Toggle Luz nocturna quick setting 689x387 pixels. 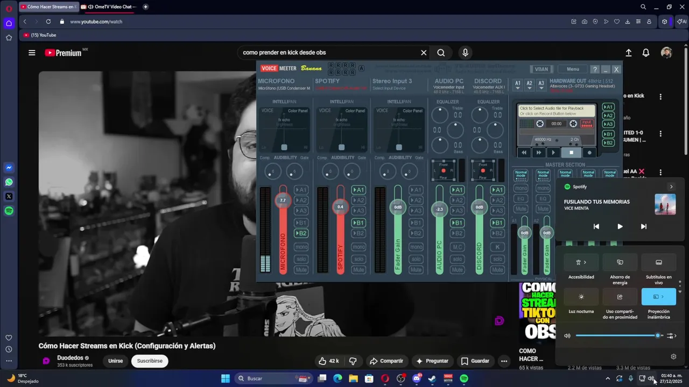tap(581, 297)
